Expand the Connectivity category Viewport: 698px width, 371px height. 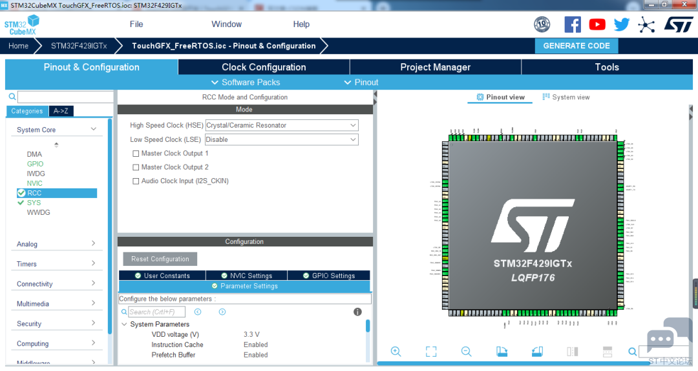tap(56, 283)
